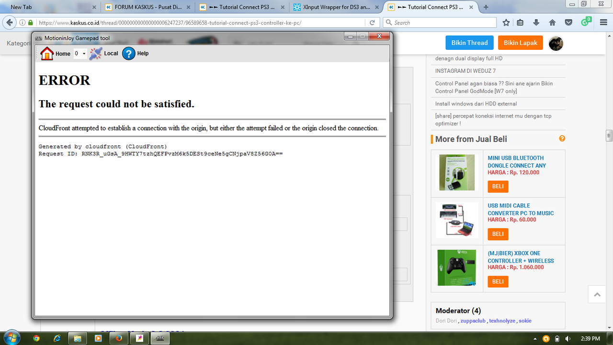The image size is (613, 345).
Task: Click BELI under the Bluetooth dongle listing
Action: (x=498, y=186)
